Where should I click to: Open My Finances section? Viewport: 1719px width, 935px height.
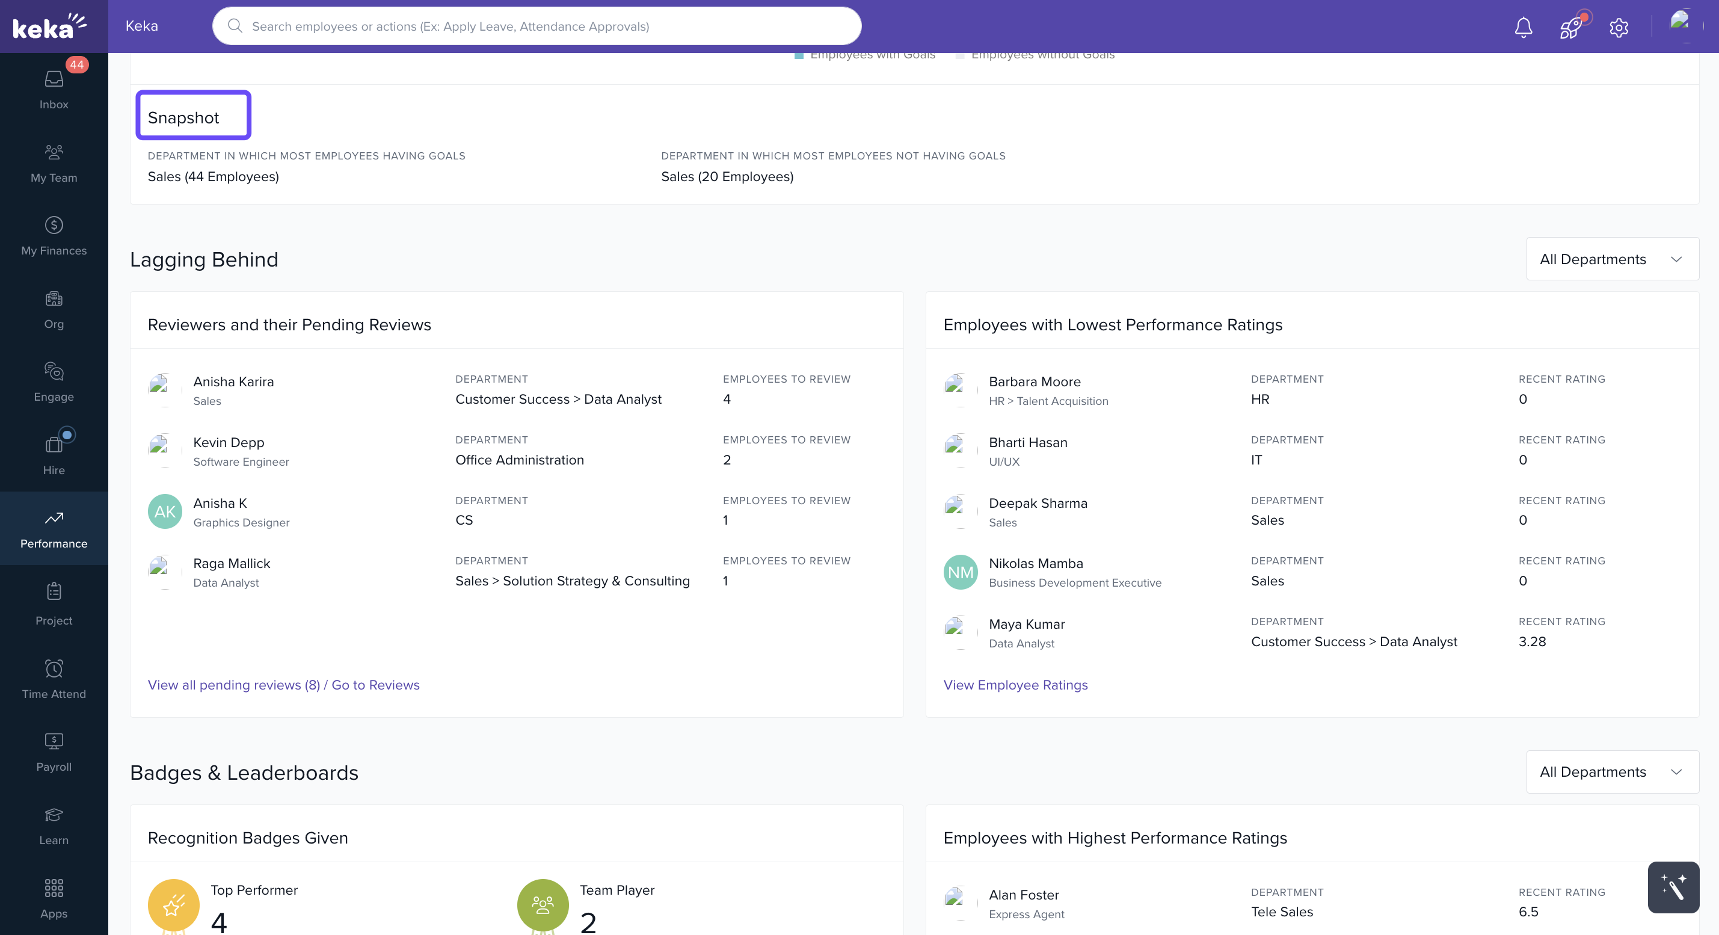[x=54, y=236]
